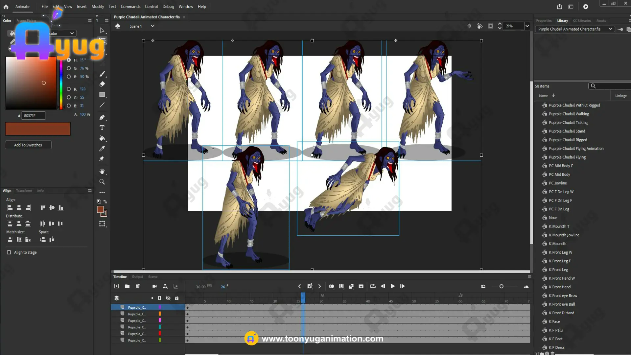This screenshot has height=355, width=631.
Task: Select the Text tool
Action: (x=102, y=128)
